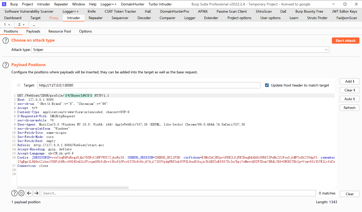The height and width of the screenshot is (212, 362).
Task: Open the Repeater menu
Action: tap(61, 4)
